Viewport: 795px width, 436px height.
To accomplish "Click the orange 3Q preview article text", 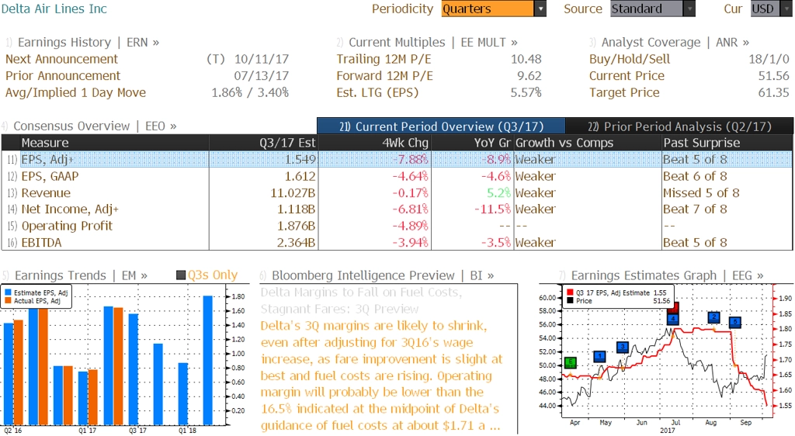I will point(381,375).
